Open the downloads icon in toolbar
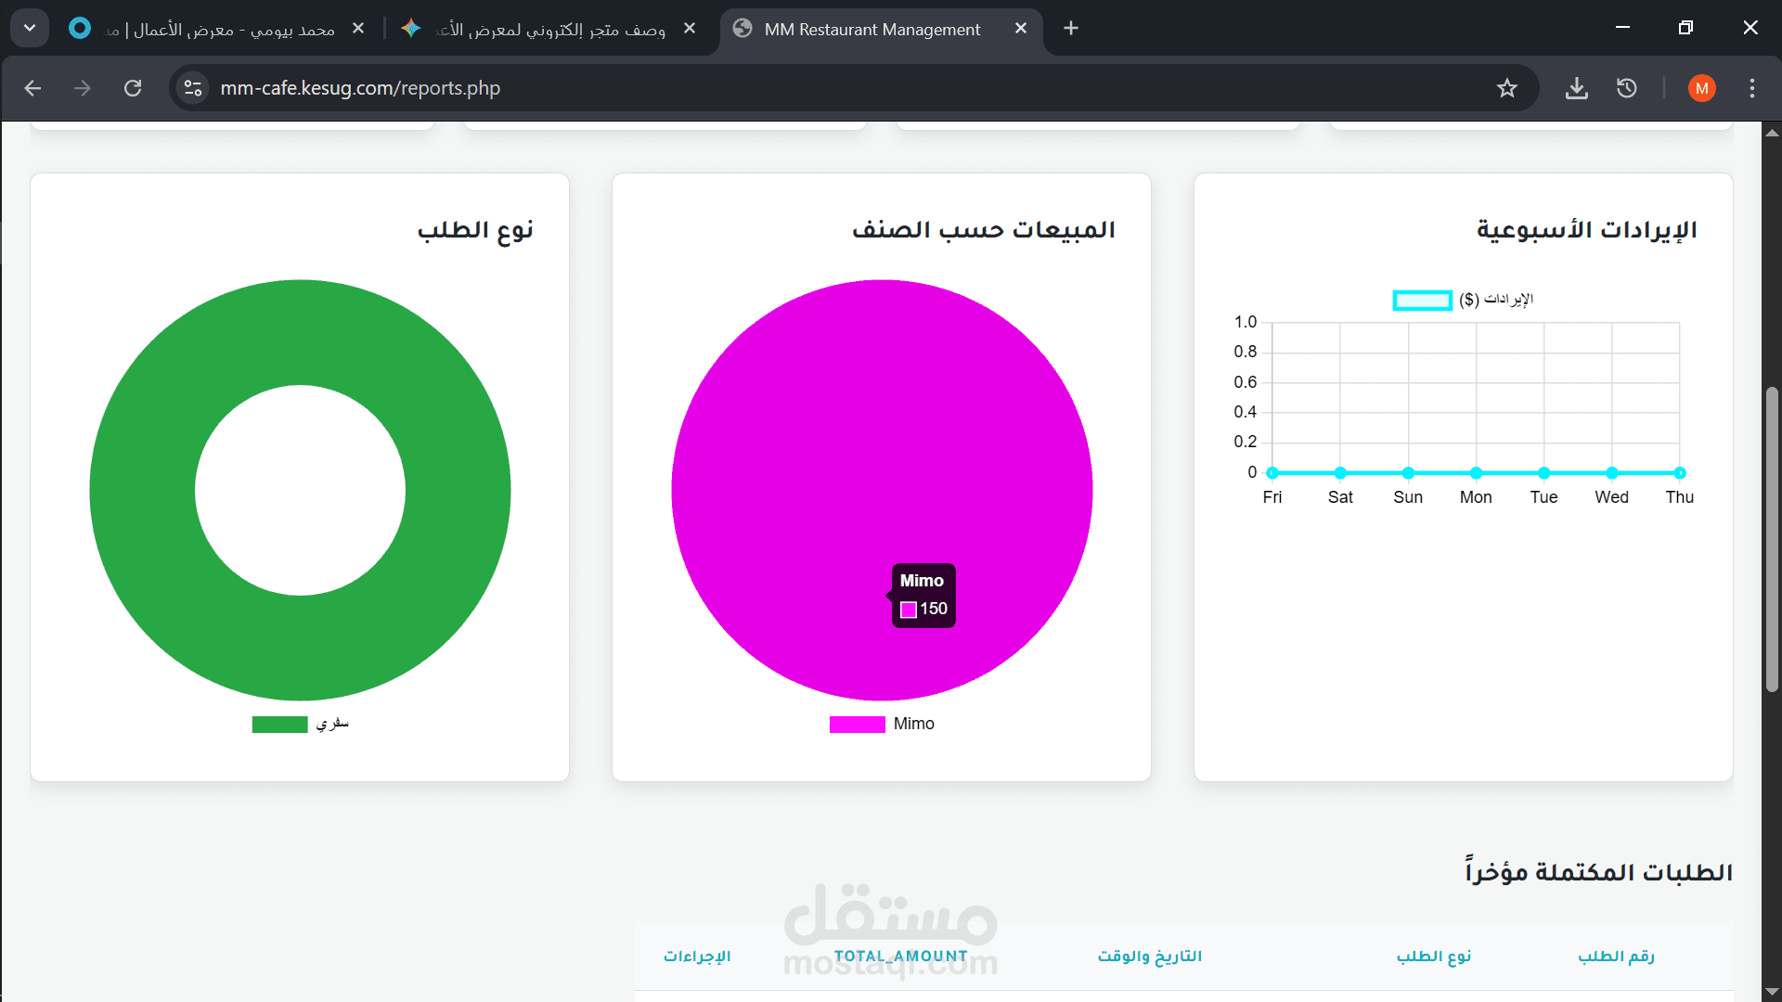 (1576, 88)
